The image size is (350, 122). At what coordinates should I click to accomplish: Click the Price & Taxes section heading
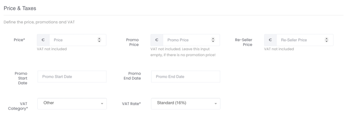(x=20, y=8)
